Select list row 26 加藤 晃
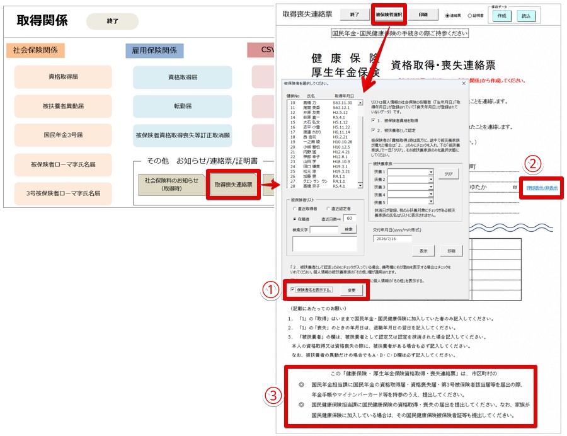Image resolution: width=567 pixels, height=436 pixels. [x=322, y=176]
